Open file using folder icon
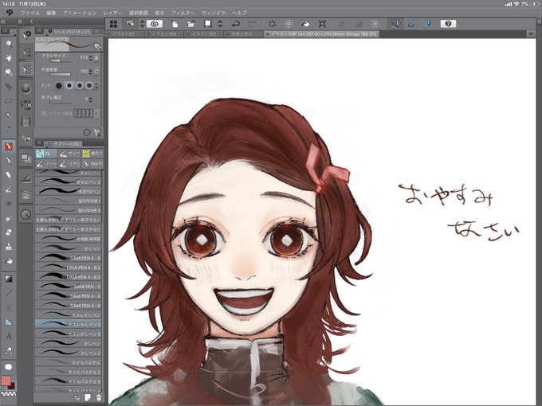This screenshot has width=542, height=406. (190, 24)
